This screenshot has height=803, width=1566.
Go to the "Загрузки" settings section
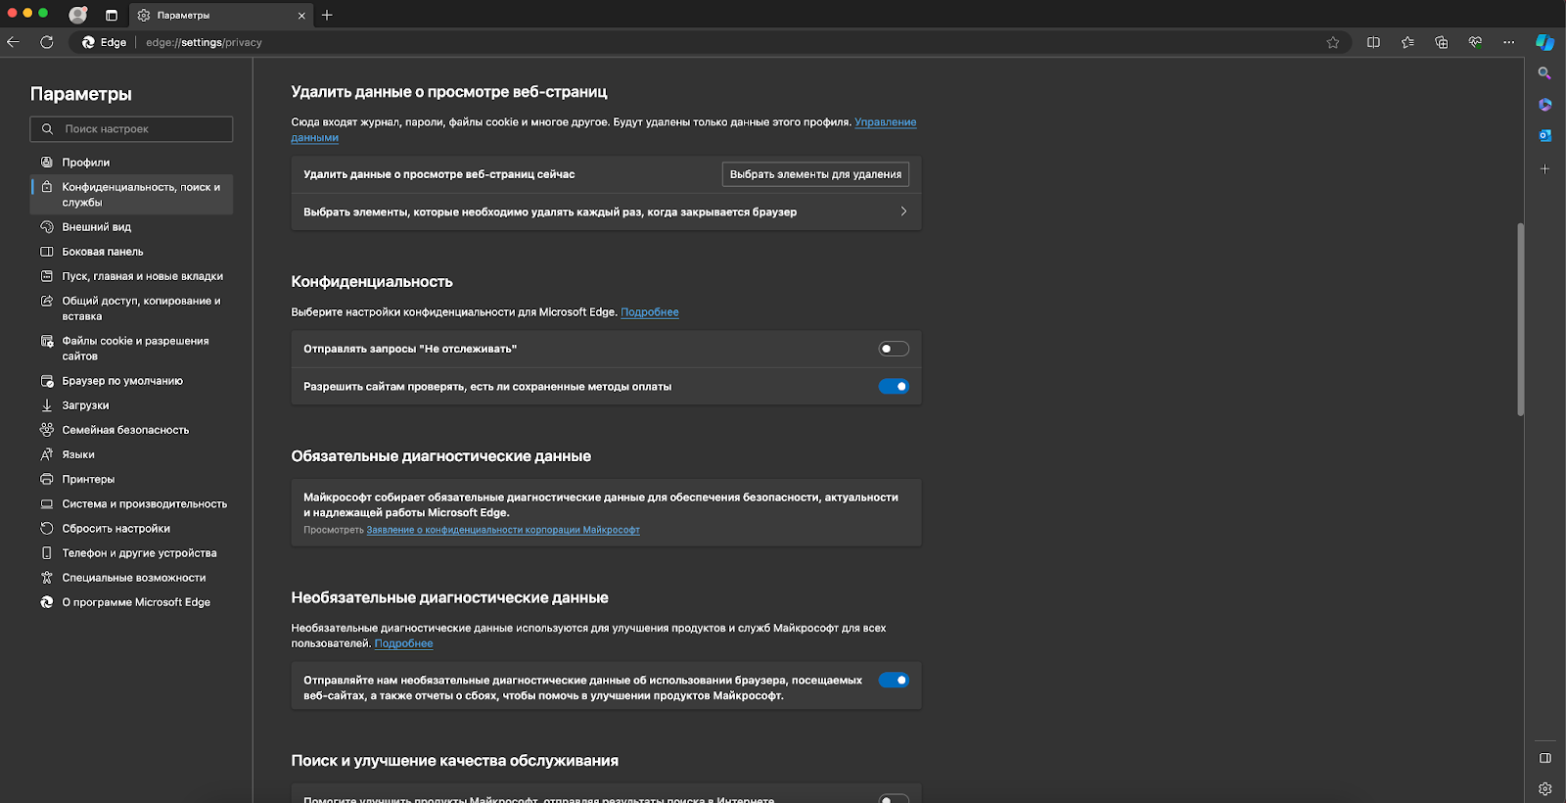[x=85, y=405]
